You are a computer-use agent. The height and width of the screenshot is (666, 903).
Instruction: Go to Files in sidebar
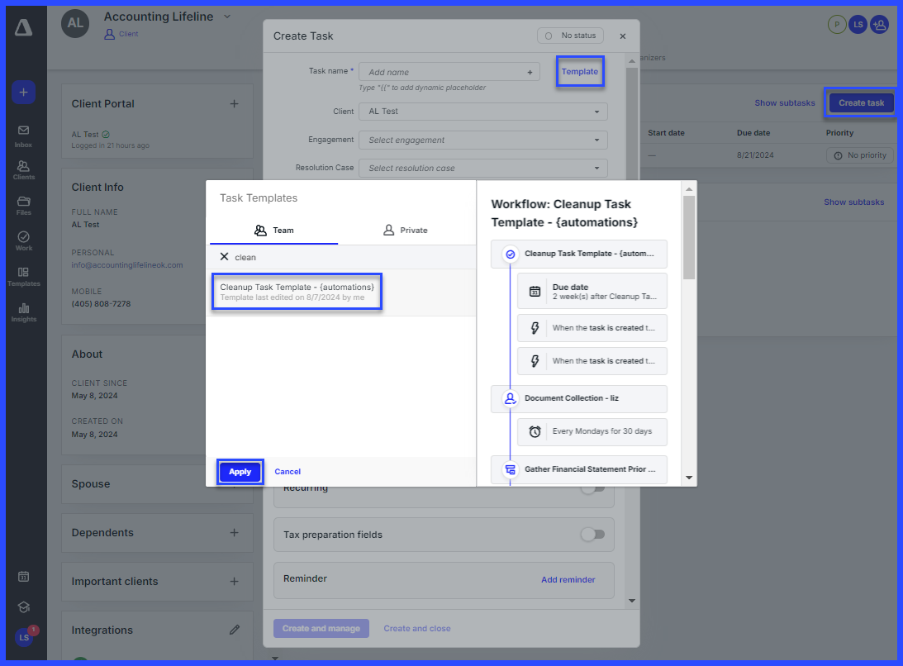pos(23,205)
